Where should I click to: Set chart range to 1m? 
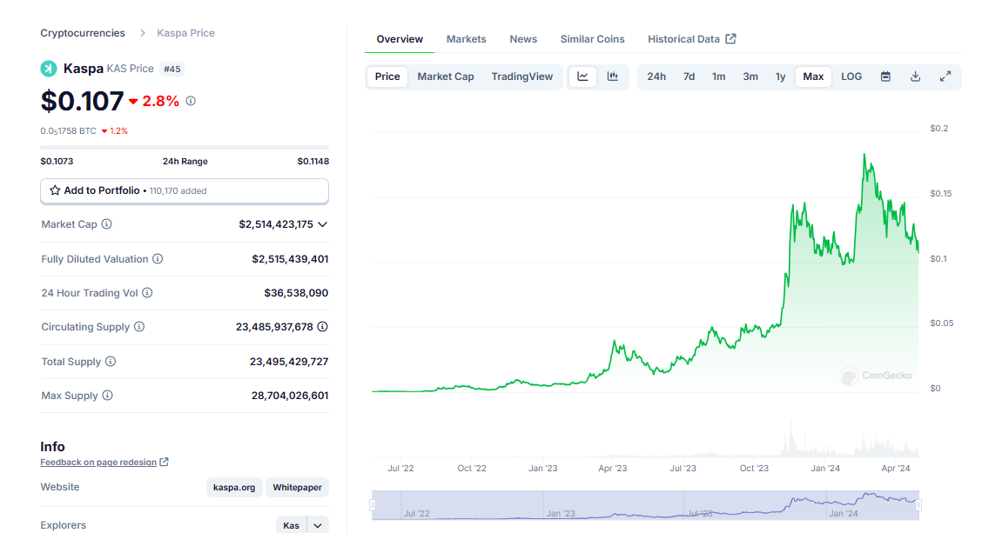pos(719,77)
